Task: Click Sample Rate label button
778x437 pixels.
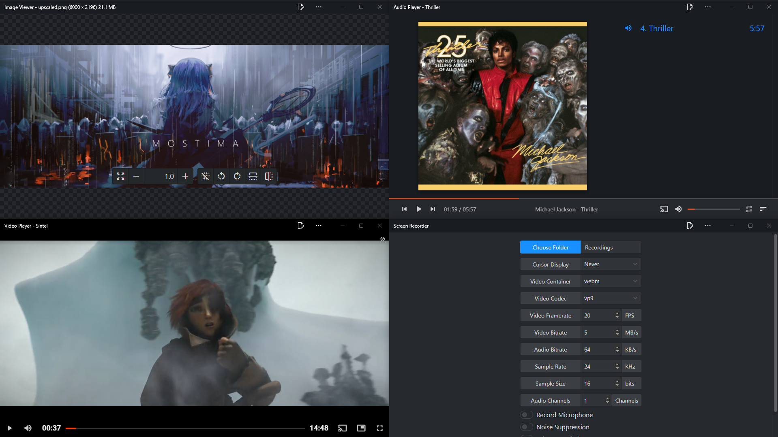Action: [550, 367]
